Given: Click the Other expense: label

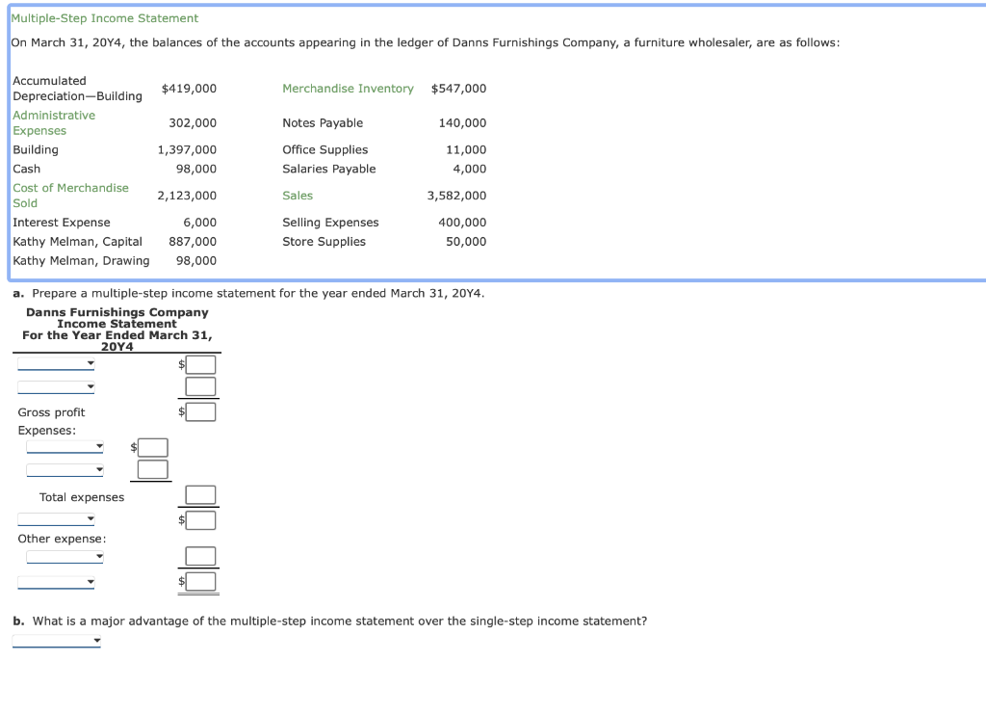Looking at the screenshot, I should click(62, 539).
